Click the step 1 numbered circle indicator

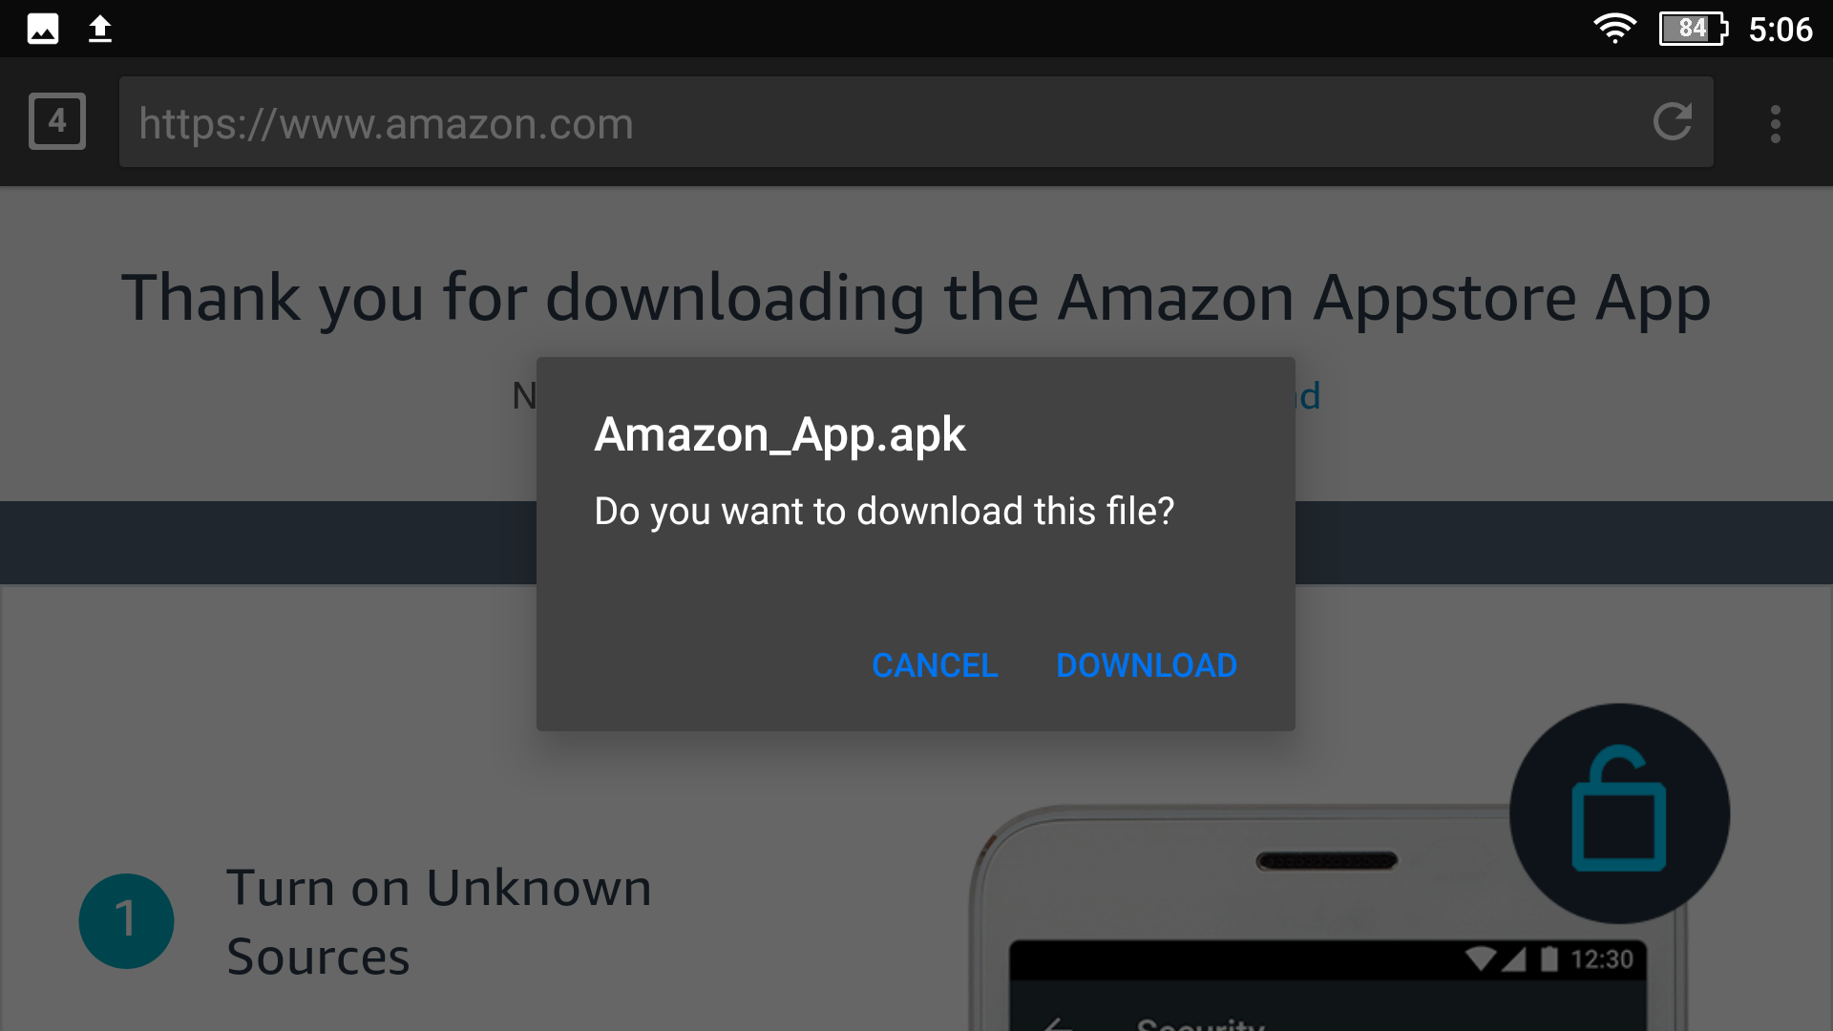[x=126, y=920]
